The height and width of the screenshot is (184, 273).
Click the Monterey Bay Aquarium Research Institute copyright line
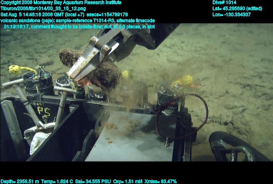(x=61, y=3)
